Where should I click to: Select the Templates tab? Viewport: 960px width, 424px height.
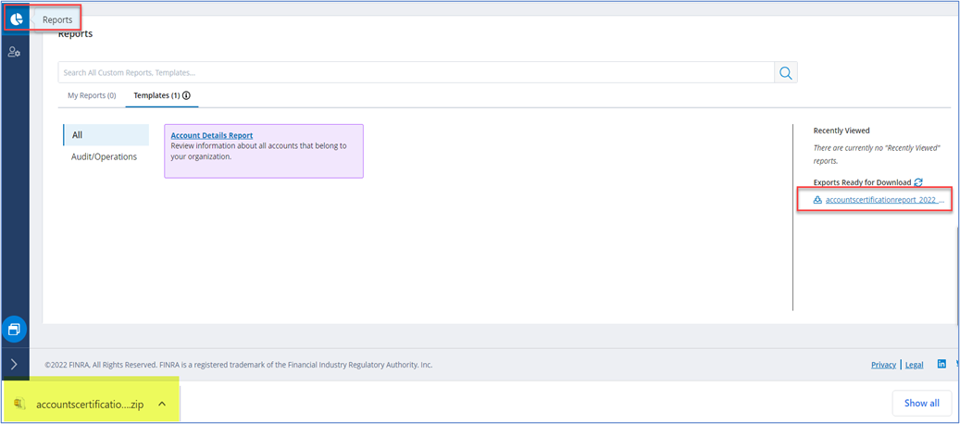pyautogui.click(x=156, y=95)
